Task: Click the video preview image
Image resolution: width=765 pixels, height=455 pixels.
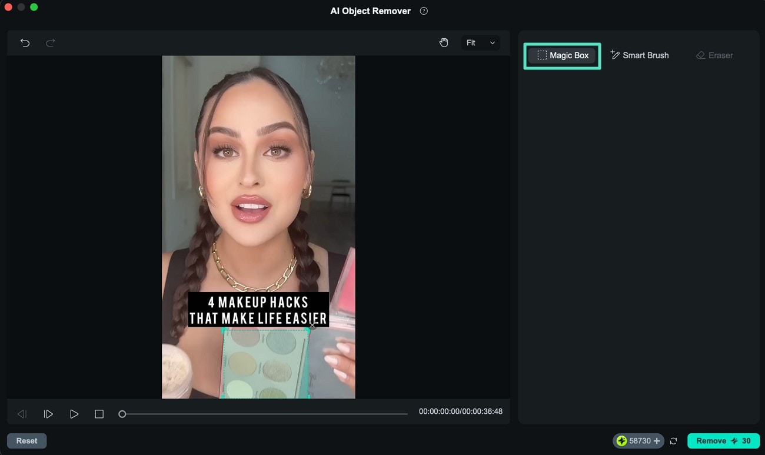Action: click(x=258, y=227)
